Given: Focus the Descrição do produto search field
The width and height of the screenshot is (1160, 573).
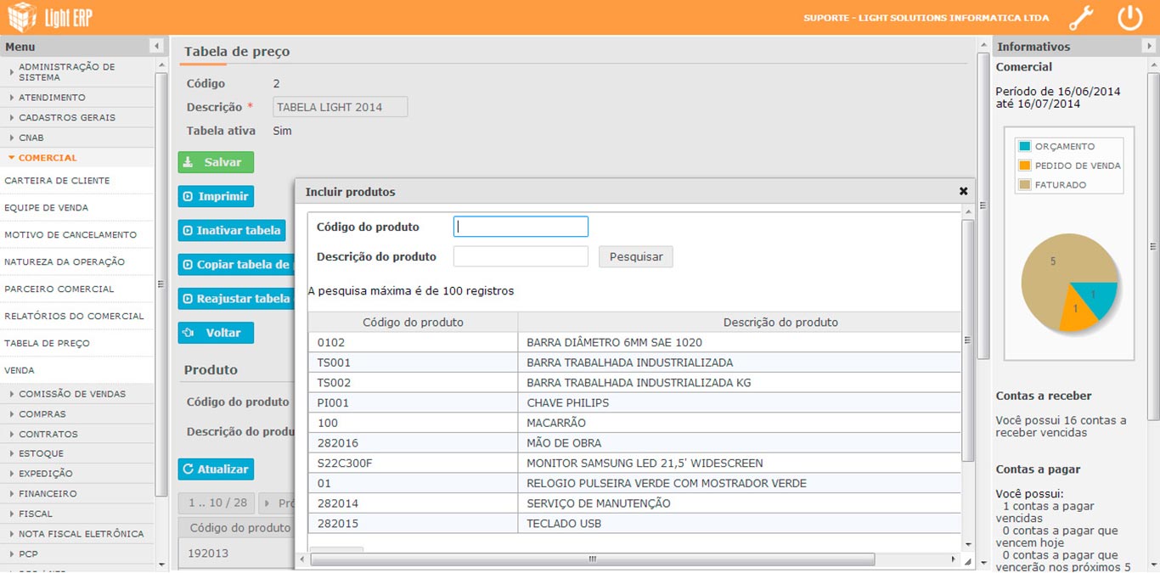Looking at the screenshot, I should 520,256.
